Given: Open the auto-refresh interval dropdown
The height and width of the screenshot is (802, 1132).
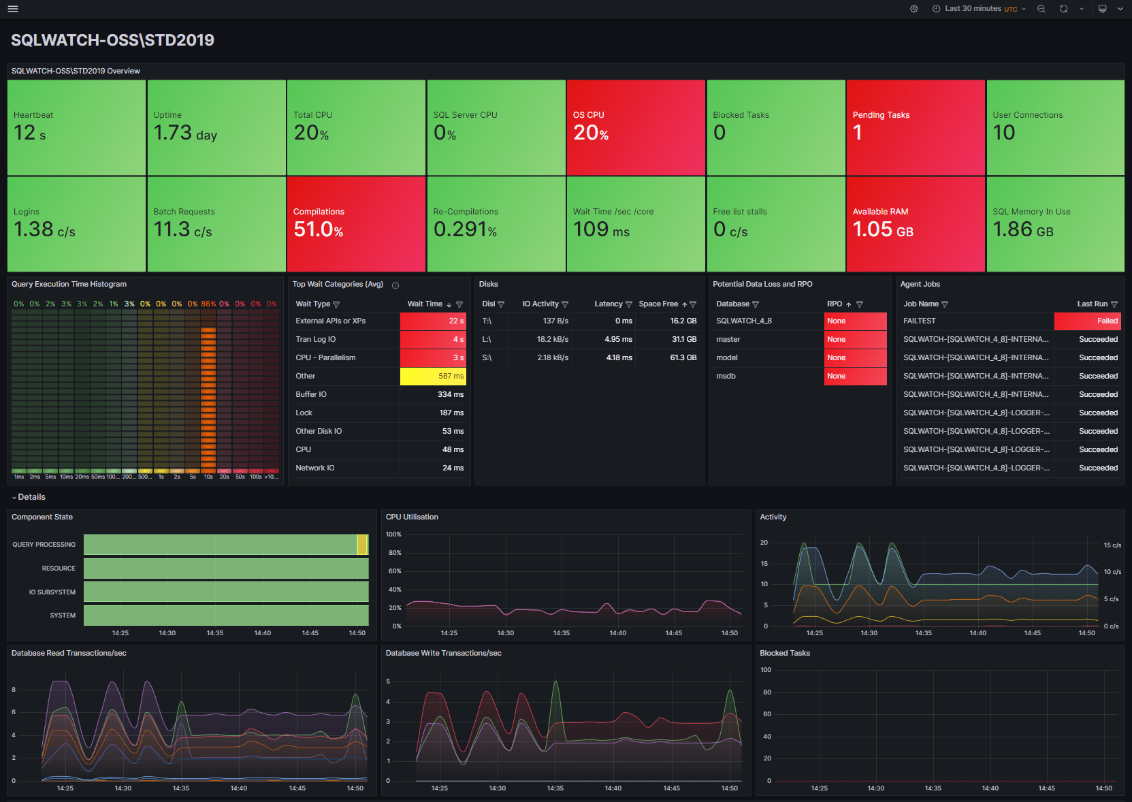Looking at the screenshot, I should point(1081,9).
